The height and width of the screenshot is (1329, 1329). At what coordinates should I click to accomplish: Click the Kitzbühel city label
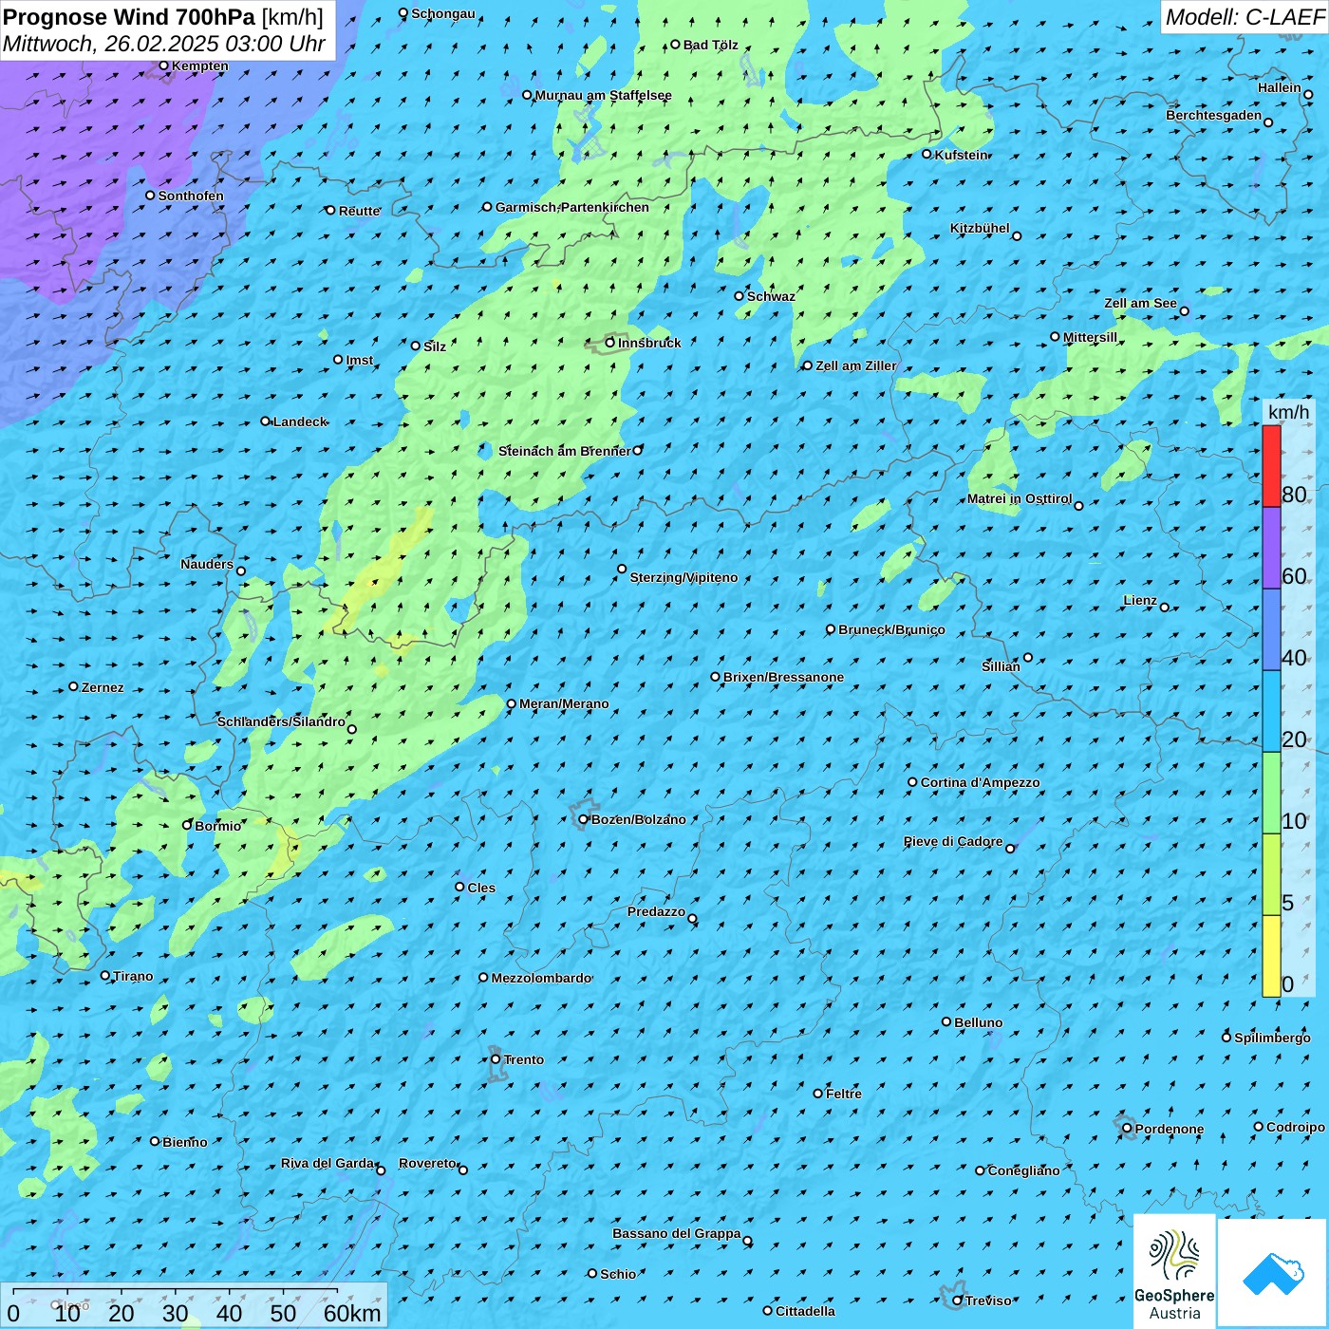pos(980,228)
